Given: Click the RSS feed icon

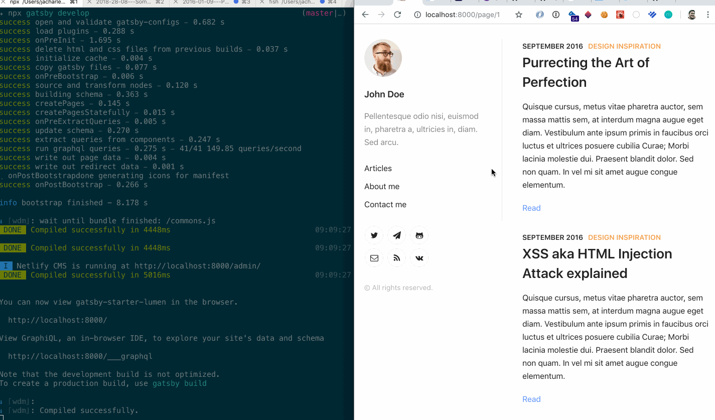Looking at the screenshot, I should click(396, 257).
